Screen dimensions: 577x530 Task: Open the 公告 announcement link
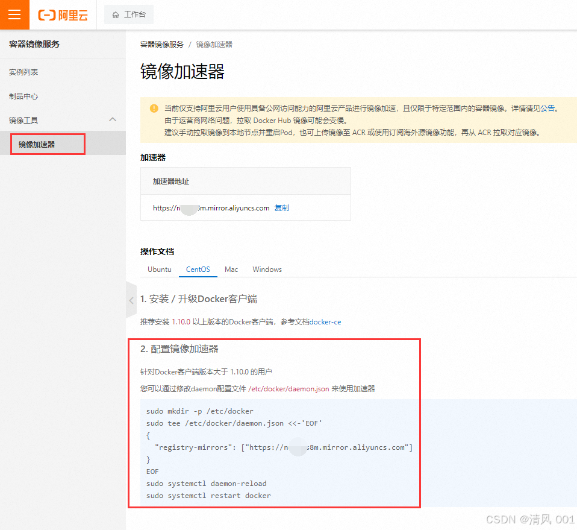point(547,109)
